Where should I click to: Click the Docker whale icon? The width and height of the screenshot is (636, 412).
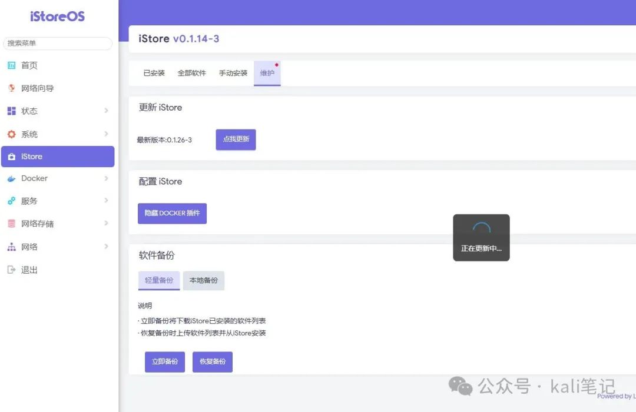(x=11, y=178)
